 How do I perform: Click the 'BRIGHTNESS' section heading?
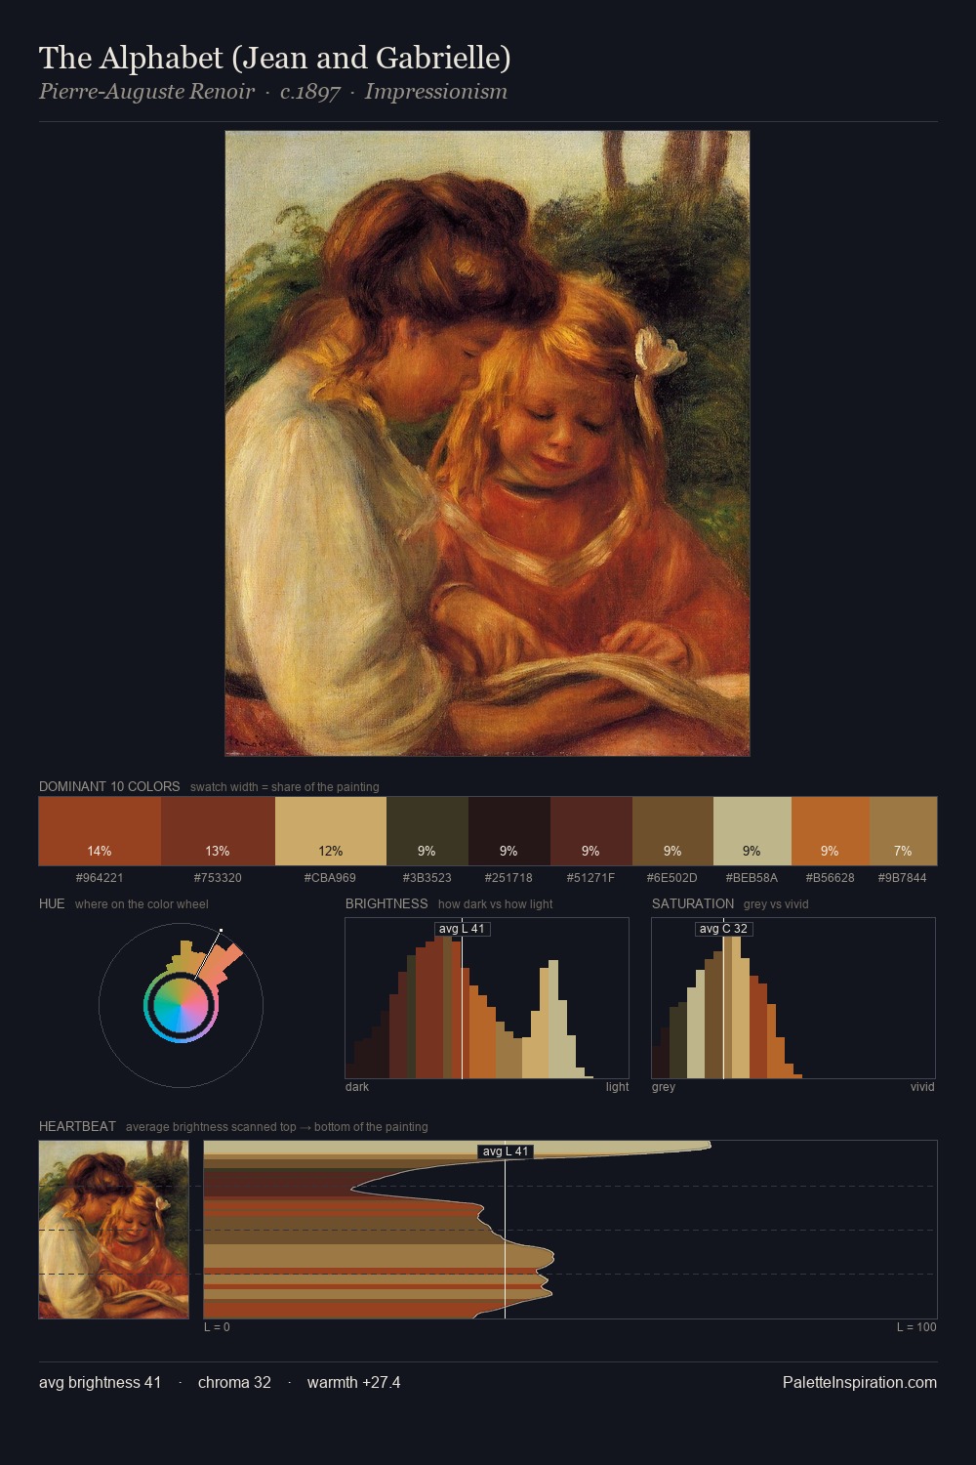point(386,903)
